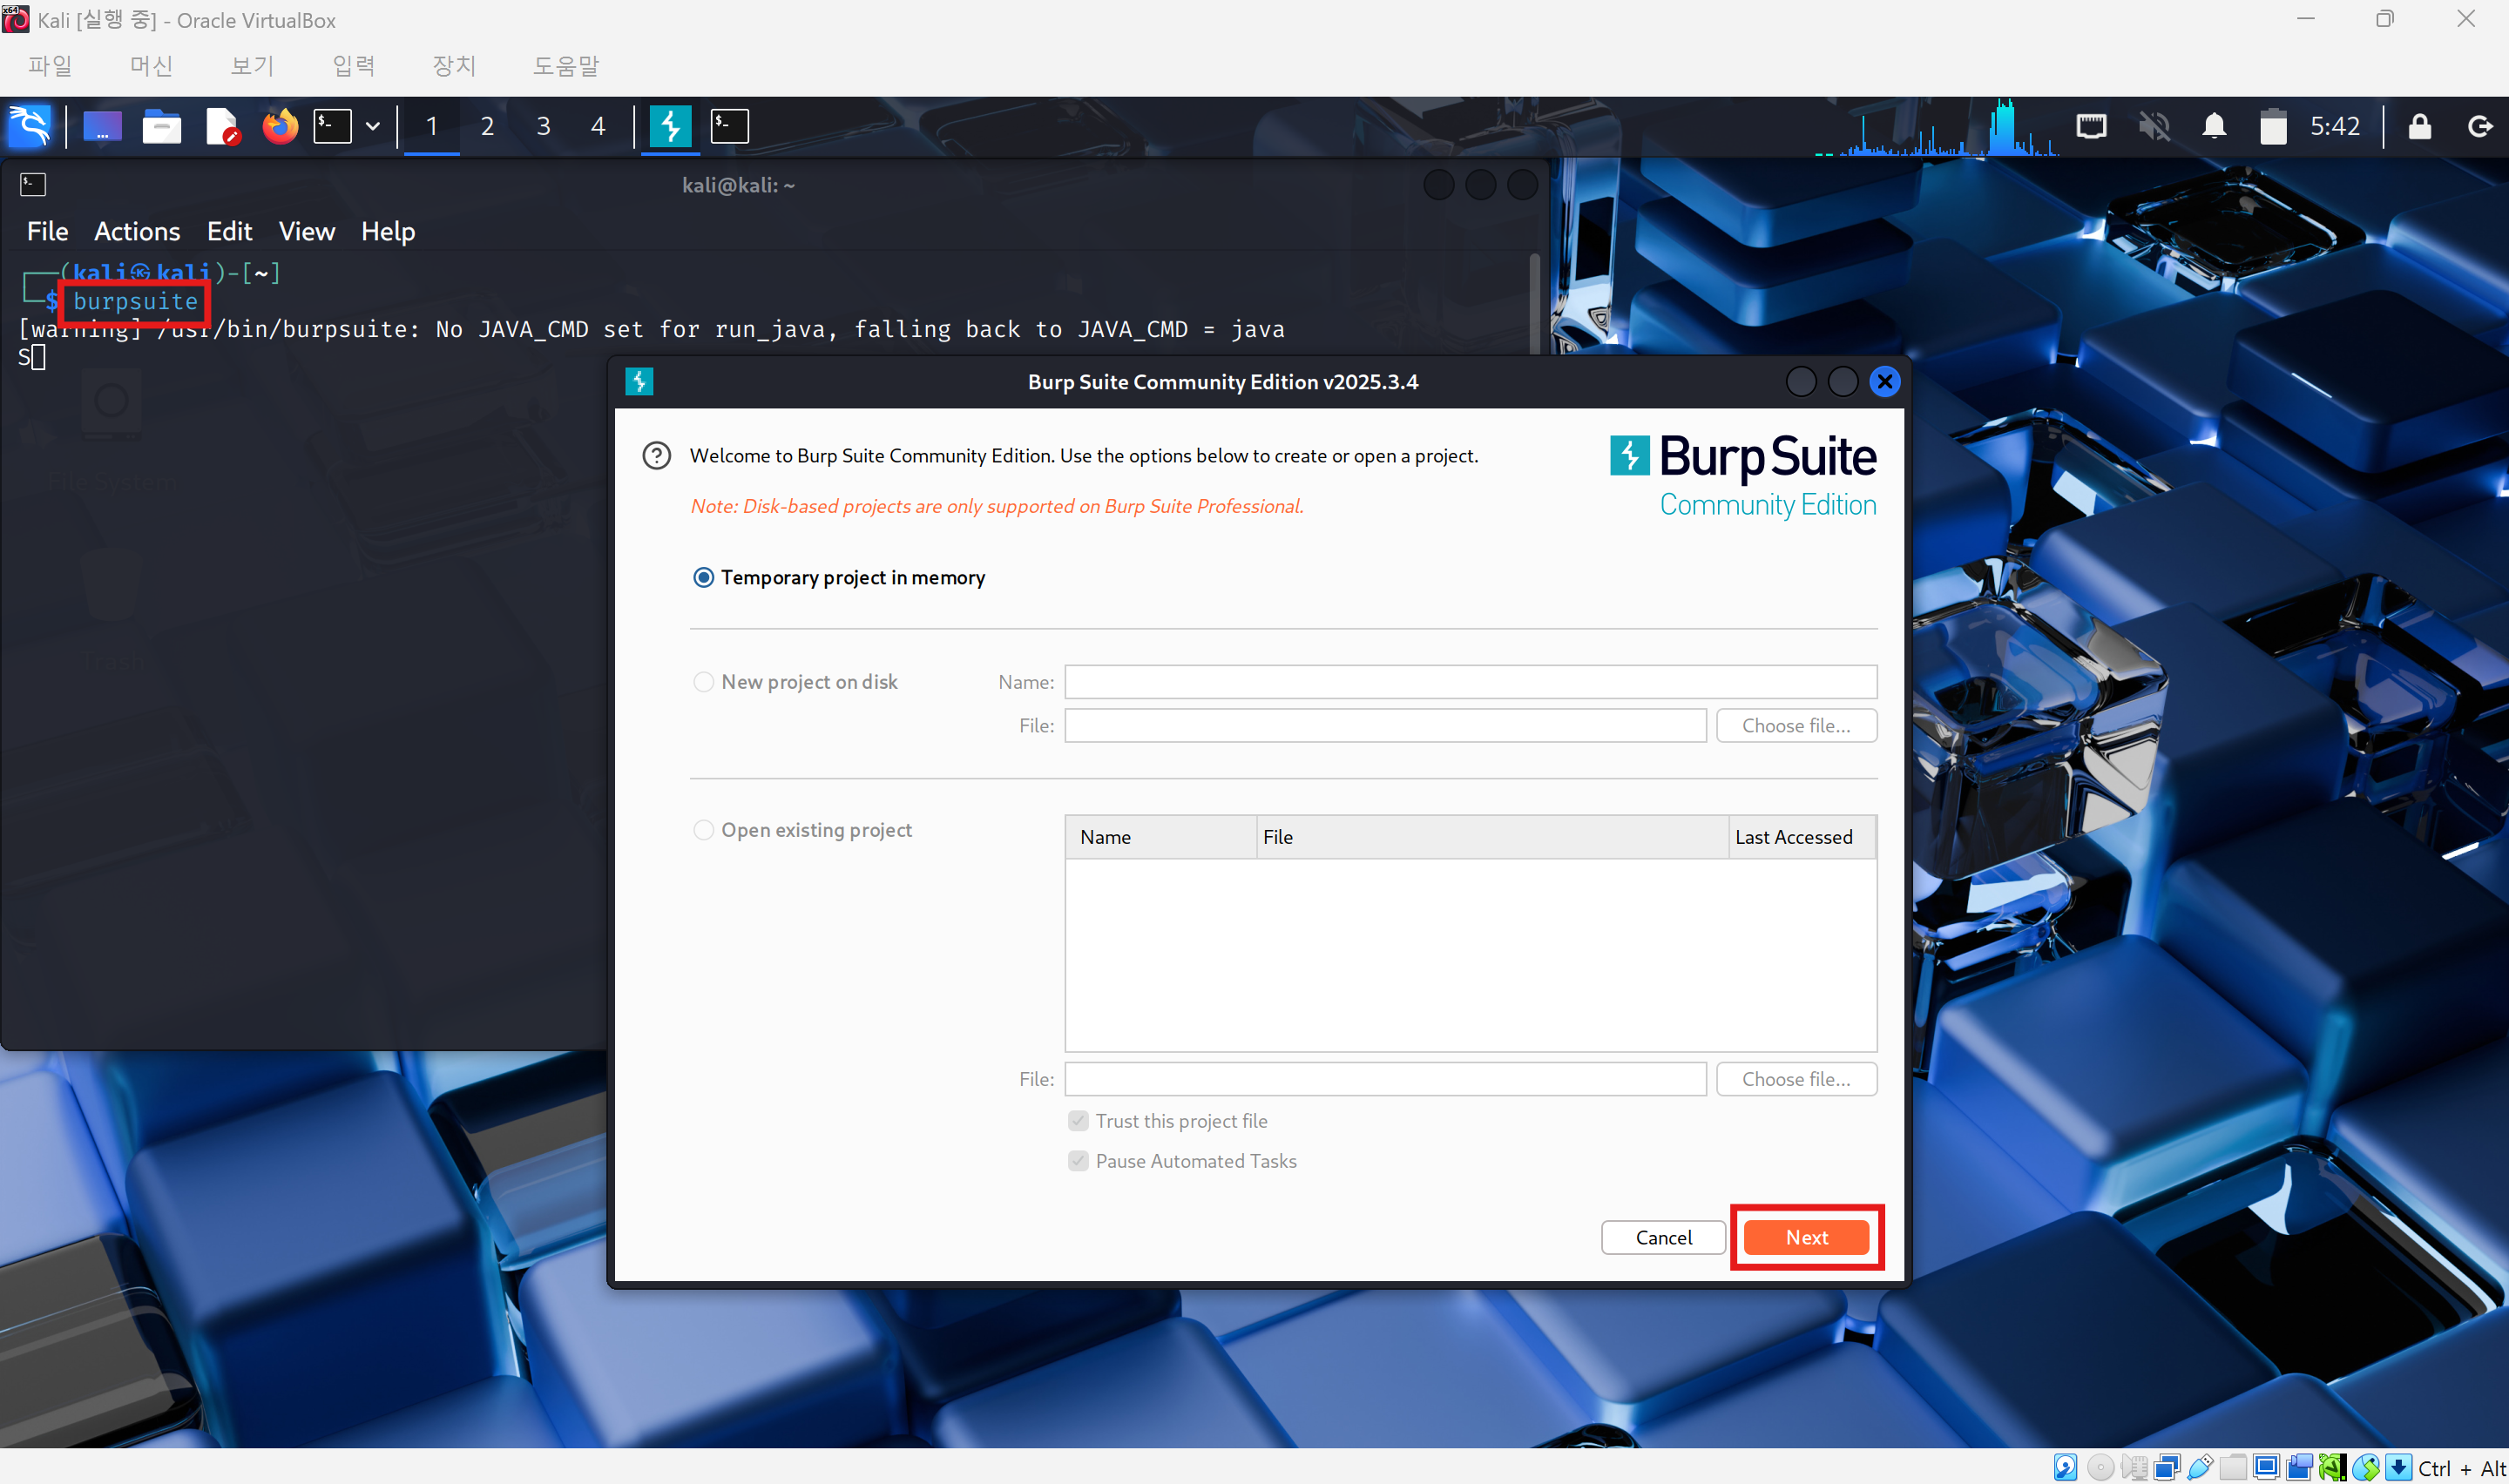Click the Burp Suite taskbar icon

click(670, 126)
